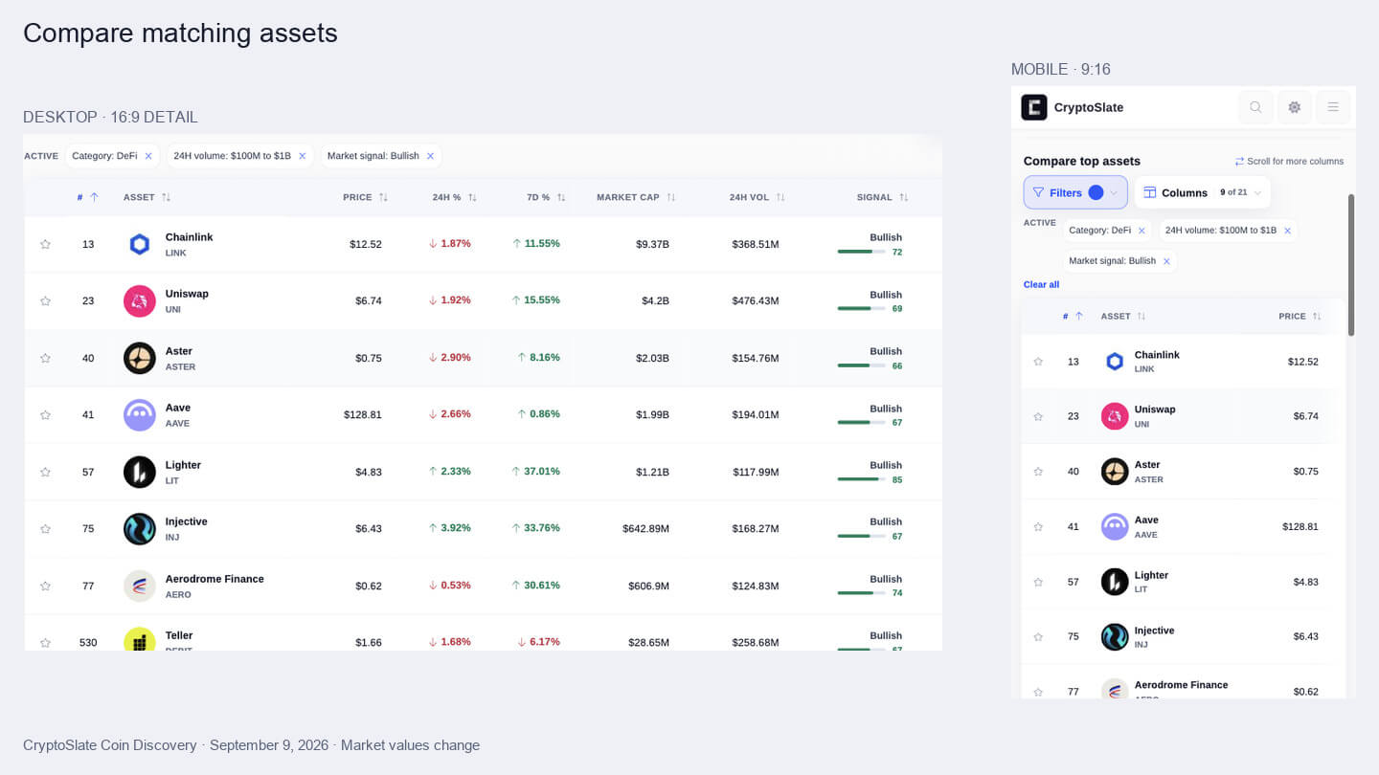This screenshot has width=1379, height=775.
Task: Open the hamburger menu in mobile header
Action: click(1333, 107)
